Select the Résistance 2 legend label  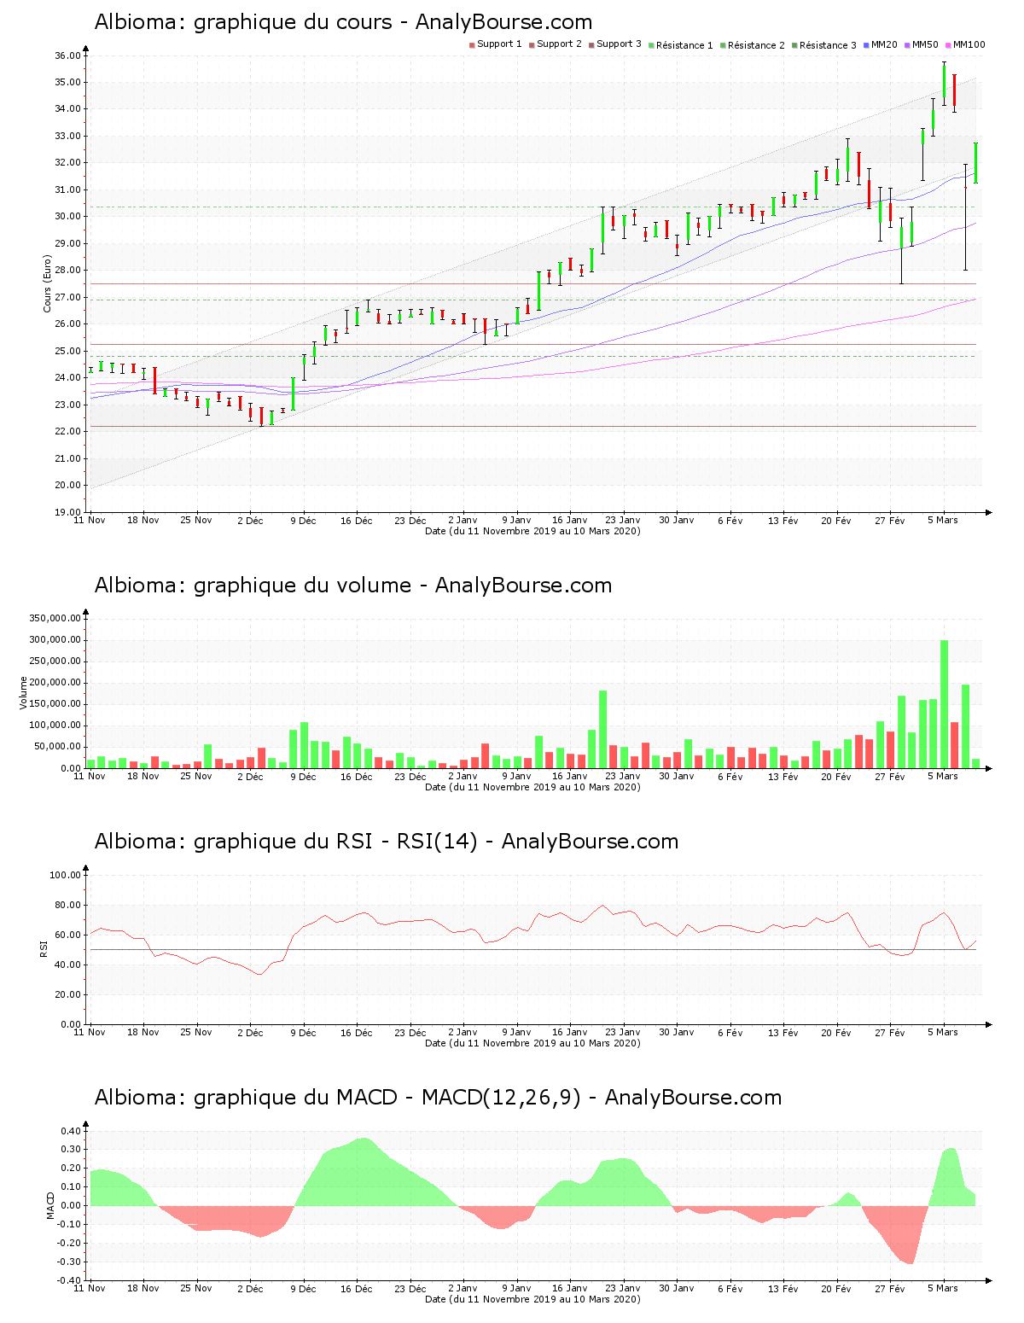coord(756,45)
